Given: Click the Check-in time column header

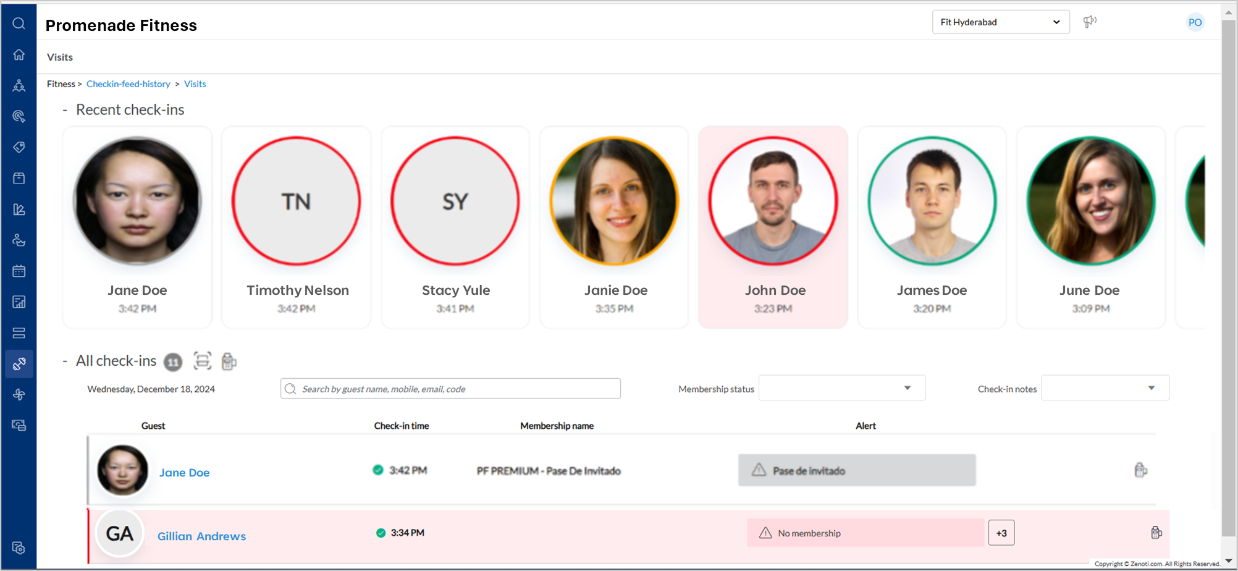Looking at the screenshot, I should point(402,426).
